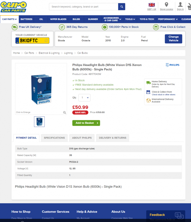The width and height of the screenshot is (191, 222).
Task: Click the Product Code 48177043W text
Action: coord(87,74)
